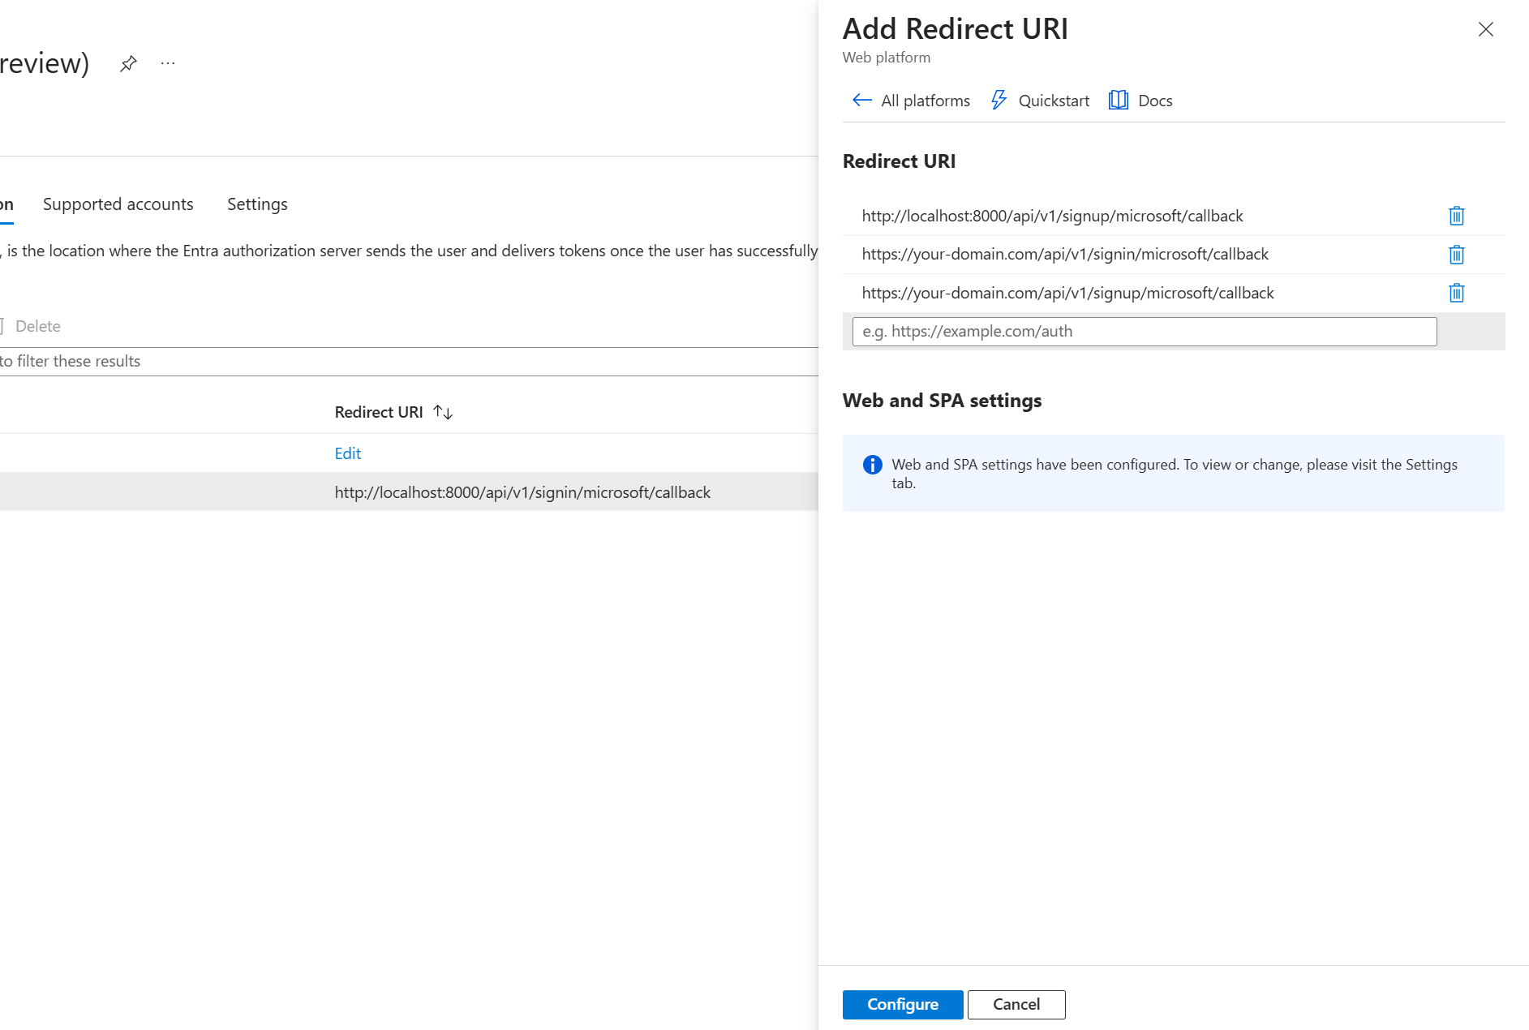Click the Configure button

pos(902,1004)
